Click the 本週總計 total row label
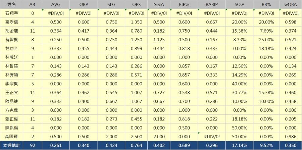The height and width of the screenshot is (150, 302). 12,145
